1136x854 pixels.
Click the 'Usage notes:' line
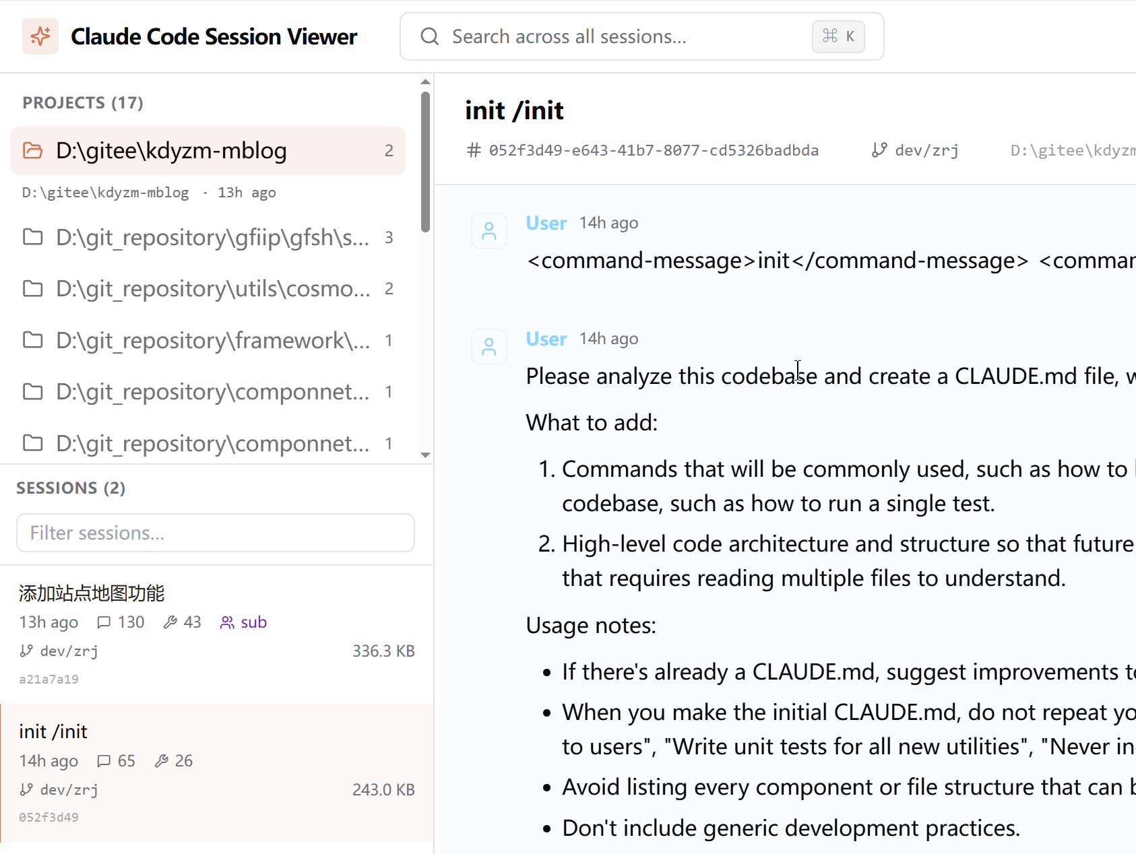pyautogui.click(x=591, y=625)
